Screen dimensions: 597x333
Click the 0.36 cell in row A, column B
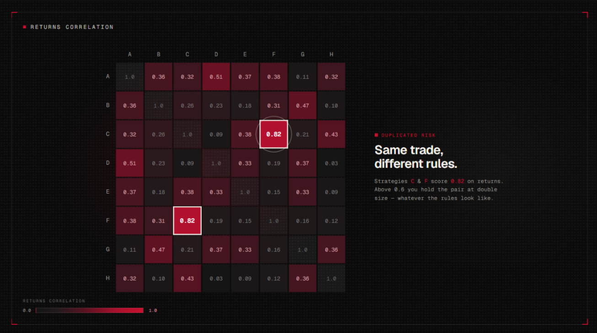tap(158, 76)
